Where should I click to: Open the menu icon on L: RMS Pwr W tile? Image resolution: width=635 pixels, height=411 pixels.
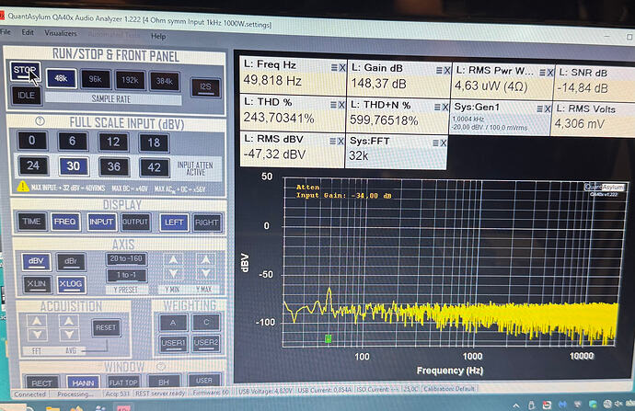[543, 73]
